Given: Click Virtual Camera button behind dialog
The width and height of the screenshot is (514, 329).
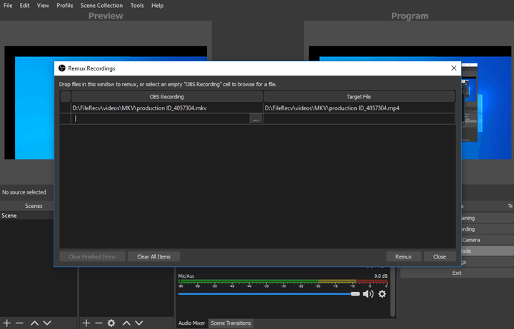Looking at the screenshot, I should pyautogui.click(x=488, y=240).
